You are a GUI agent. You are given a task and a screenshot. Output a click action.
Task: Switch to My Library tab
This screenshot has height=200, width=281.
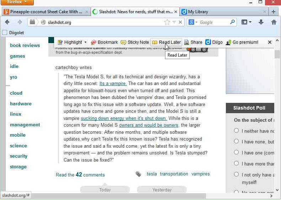pos(224,12)
